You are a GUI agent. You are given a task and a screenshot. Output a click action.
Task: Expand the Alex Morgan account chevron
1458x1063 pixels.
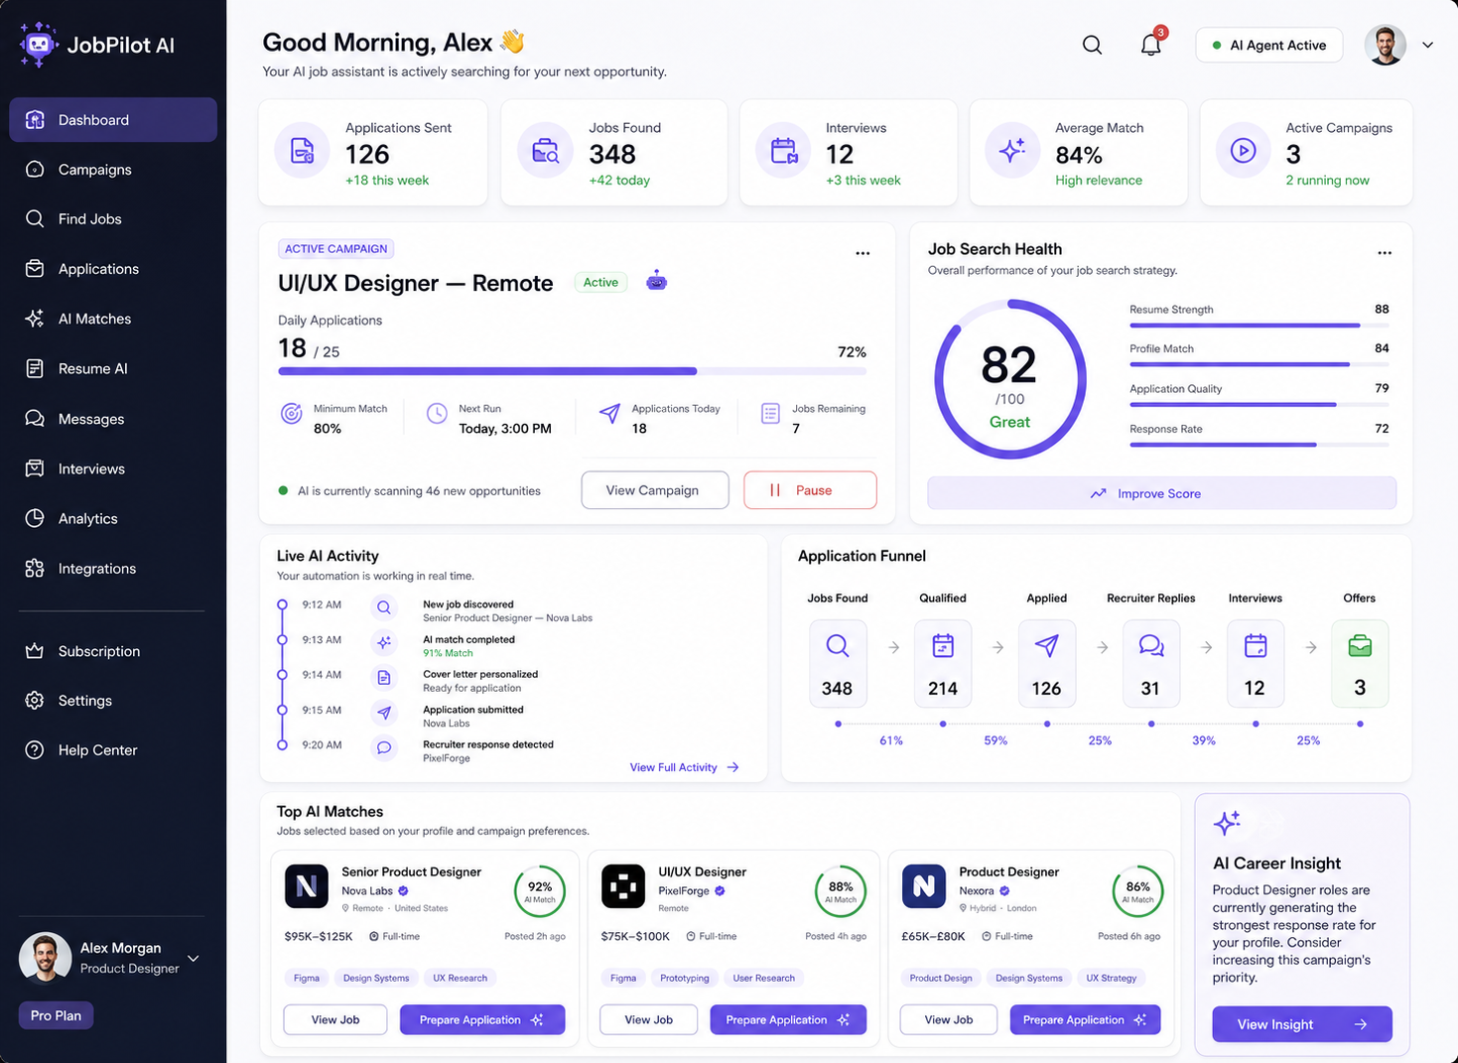tap(194, 958)
